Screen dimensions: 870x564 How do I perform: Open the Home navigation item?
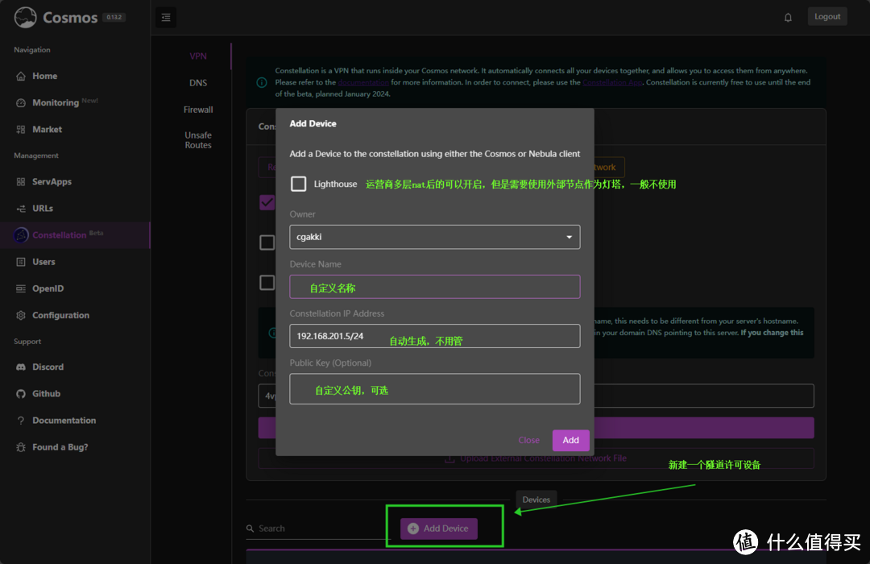pyautogui.click(x=75, y=76)
